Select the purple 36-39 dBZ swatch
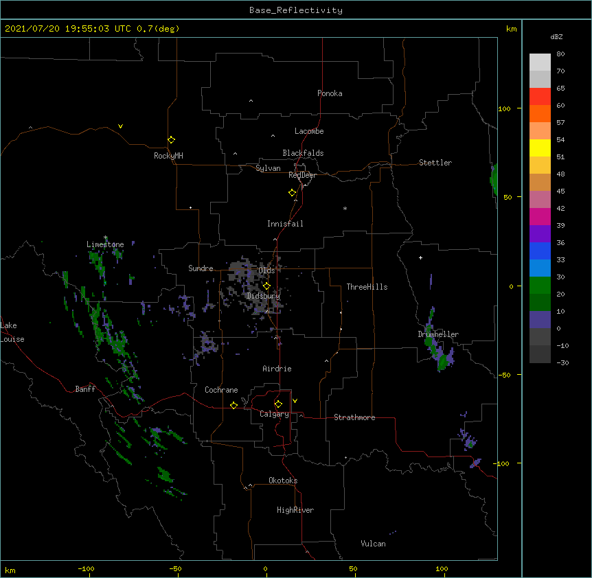Image resolution: width=592 pixels, height=578 pixels. click(540, 234)
